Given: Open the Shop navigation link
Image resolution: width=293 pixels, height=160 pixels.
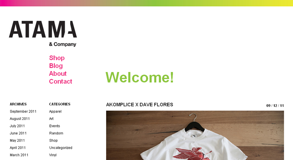Looking at the screenshot, I should point(57,58).
